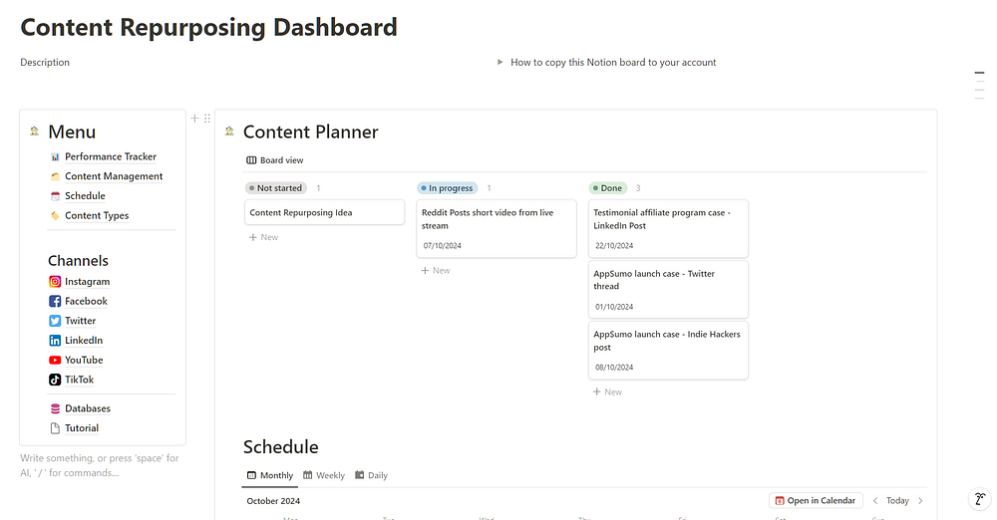997x520 pixels.
Task: Go to previous month in calendar
Action: coord(875,501)
